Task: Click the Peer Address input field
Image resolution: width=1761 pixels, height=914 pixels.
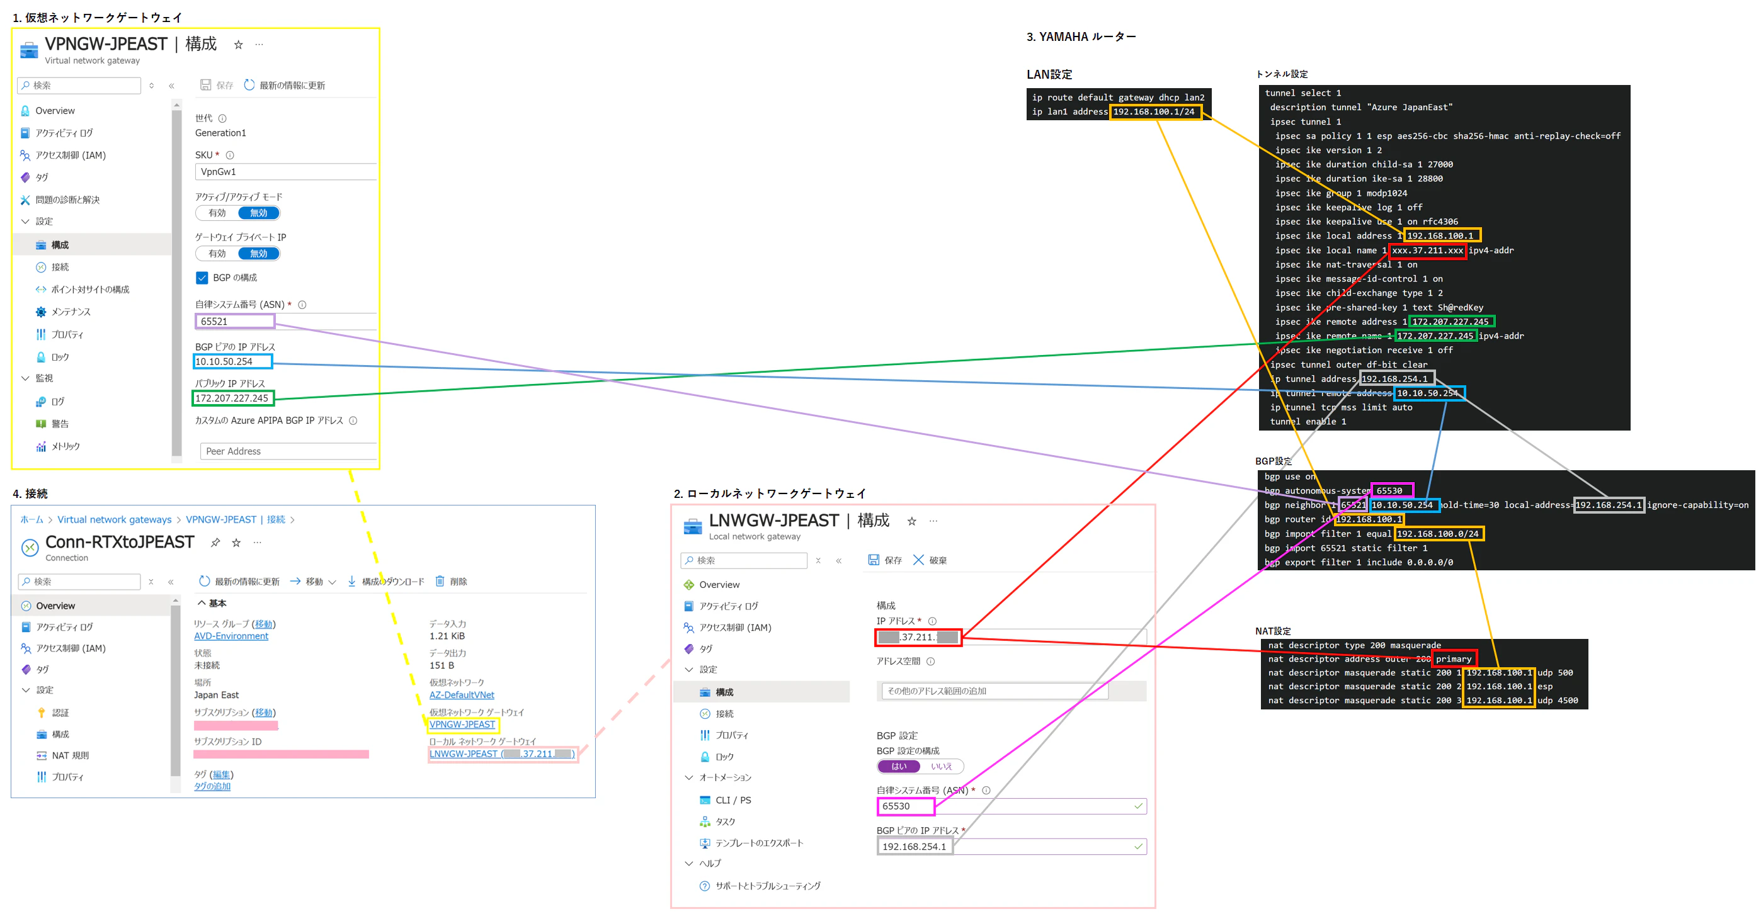Action: click(x=288, y=451)
